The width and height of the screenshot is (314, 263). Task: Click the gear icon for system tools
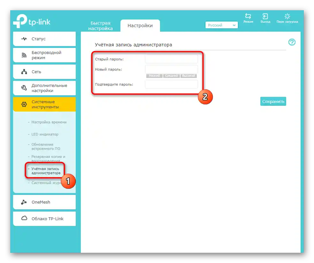click(24, 104)
